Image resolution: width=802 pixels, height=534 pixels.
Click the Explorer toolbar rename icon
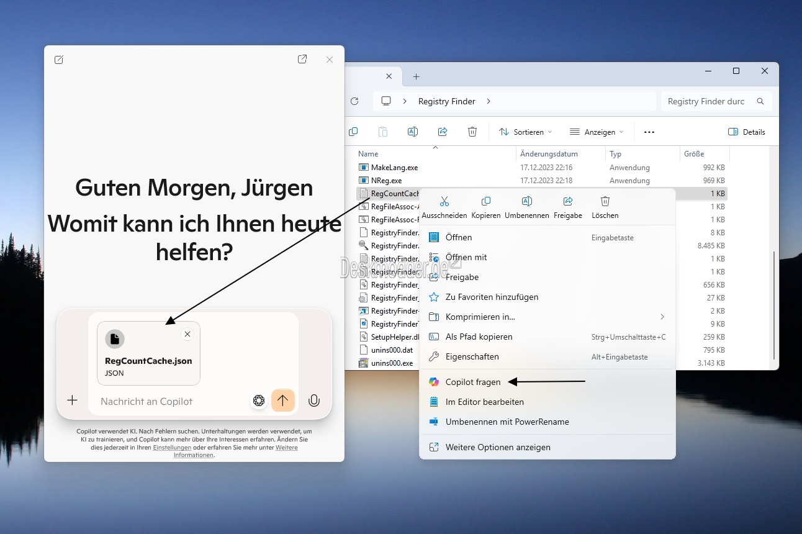pos(413,132)
